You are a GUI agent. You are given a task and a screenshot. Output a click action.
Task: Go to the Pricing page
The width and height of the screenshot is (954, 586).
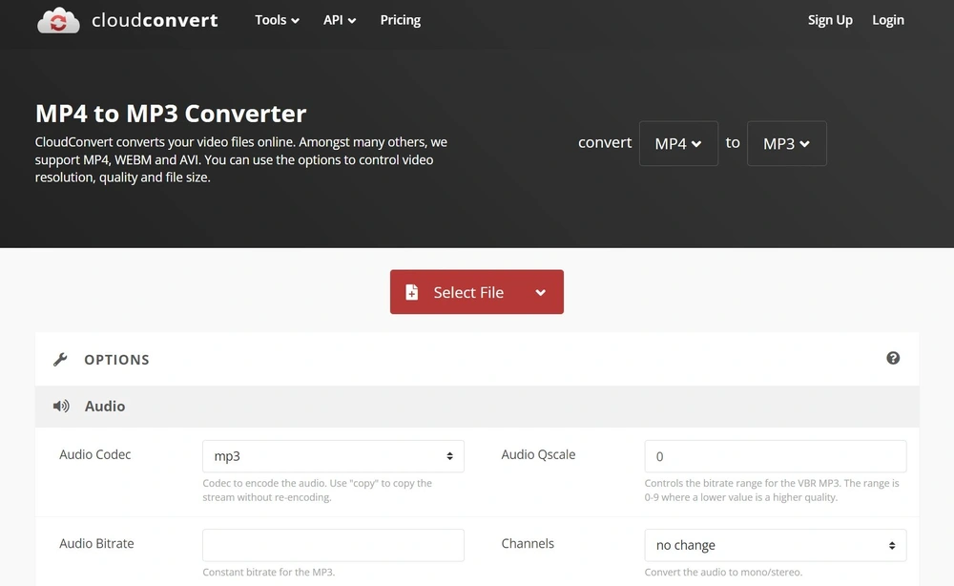[401, 20]
